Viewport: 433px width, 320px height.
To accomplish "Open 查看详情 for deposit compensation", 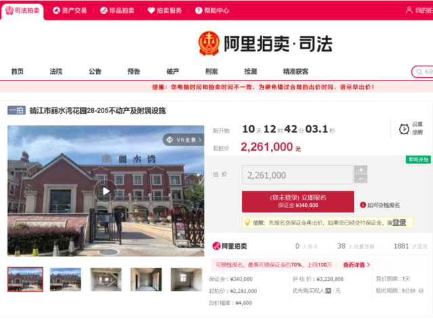I will (x=357, y=265).
